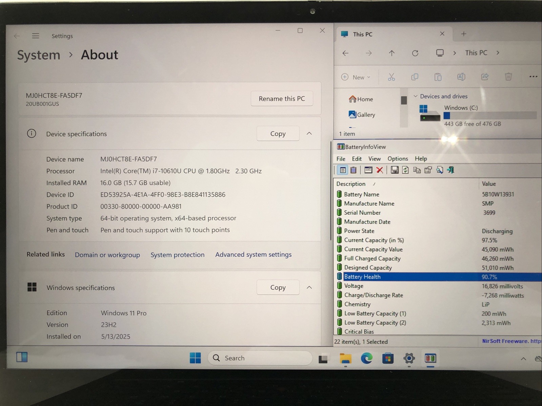Select the Battery Health row
Viewport: 542px width, 406px height.
(438, 277)
